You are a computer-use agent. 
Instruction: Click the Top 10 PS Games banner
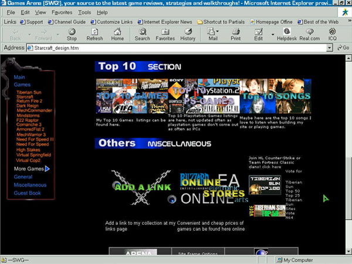coord(204,96)
